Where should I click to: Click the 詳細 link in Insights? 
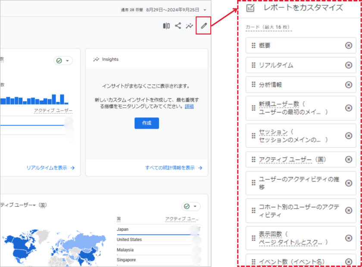(x=189, y=107)
